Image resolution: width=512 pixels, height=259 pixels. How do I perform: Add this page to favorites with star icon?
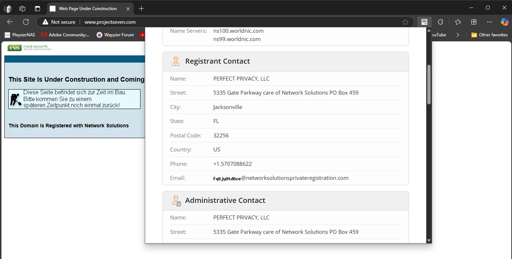(405, 22)
